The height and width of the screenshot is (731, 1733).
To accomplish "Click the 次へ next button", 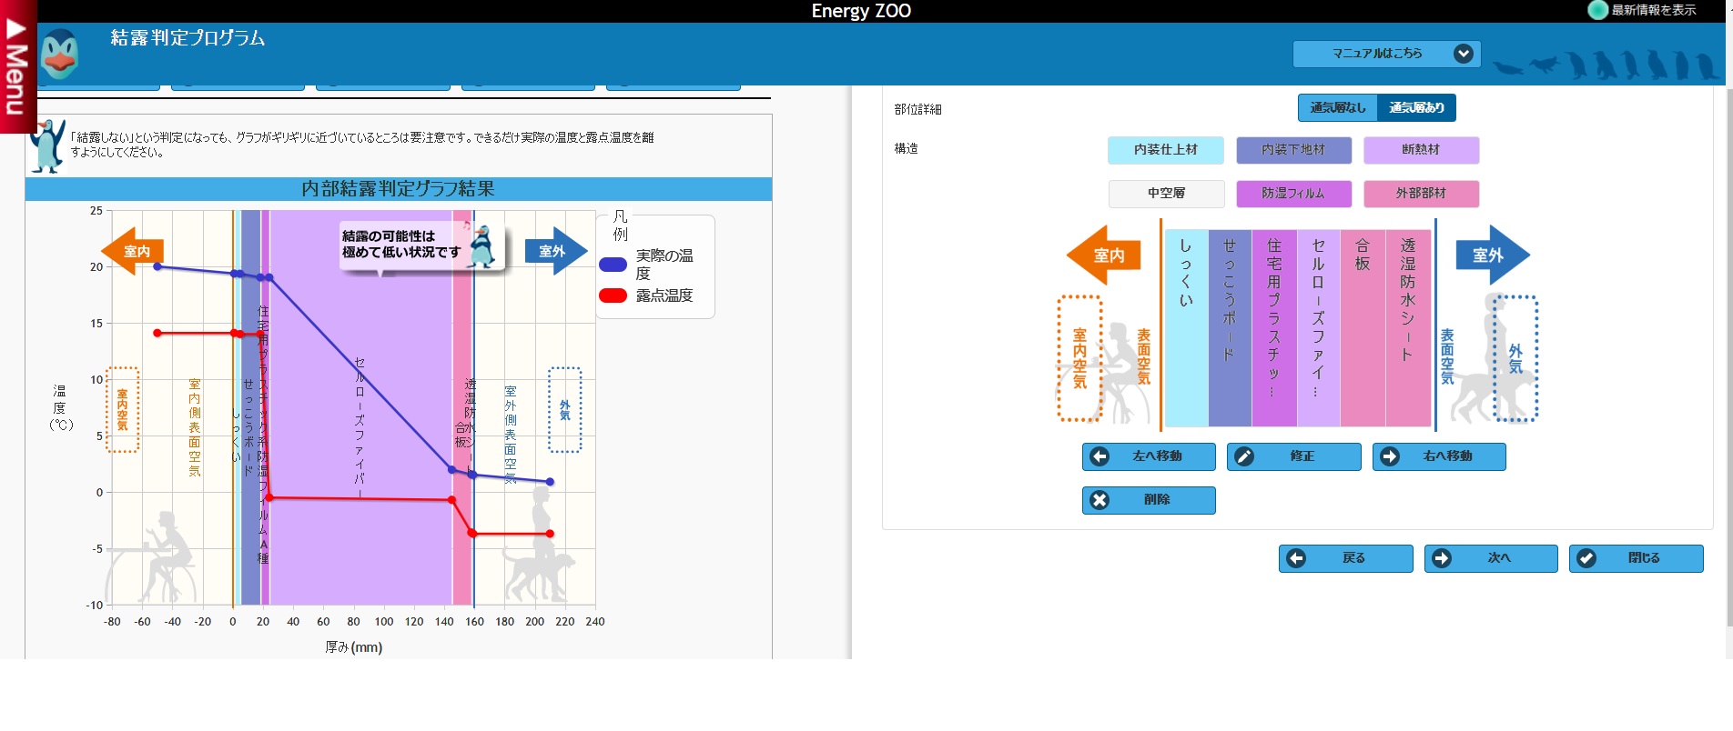I will pyautogui.click(x=1491, y=558).
